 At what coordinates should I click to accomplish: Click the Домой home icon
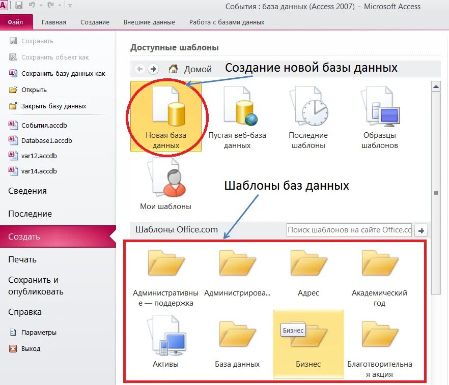[x=173, y=69]
